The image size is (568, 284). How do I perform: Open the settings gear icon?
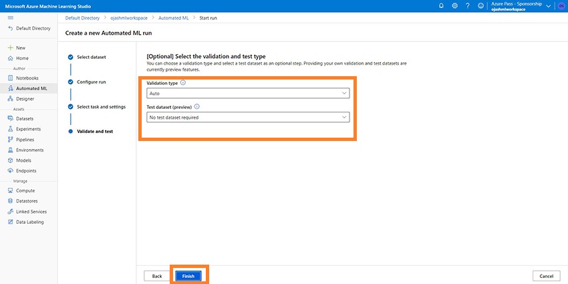[x=454, y=5]
